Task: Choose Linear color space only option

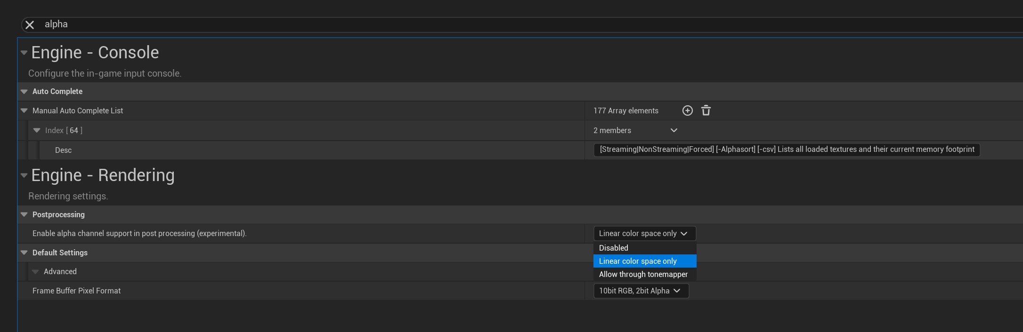Action: [x=638, y=261]
